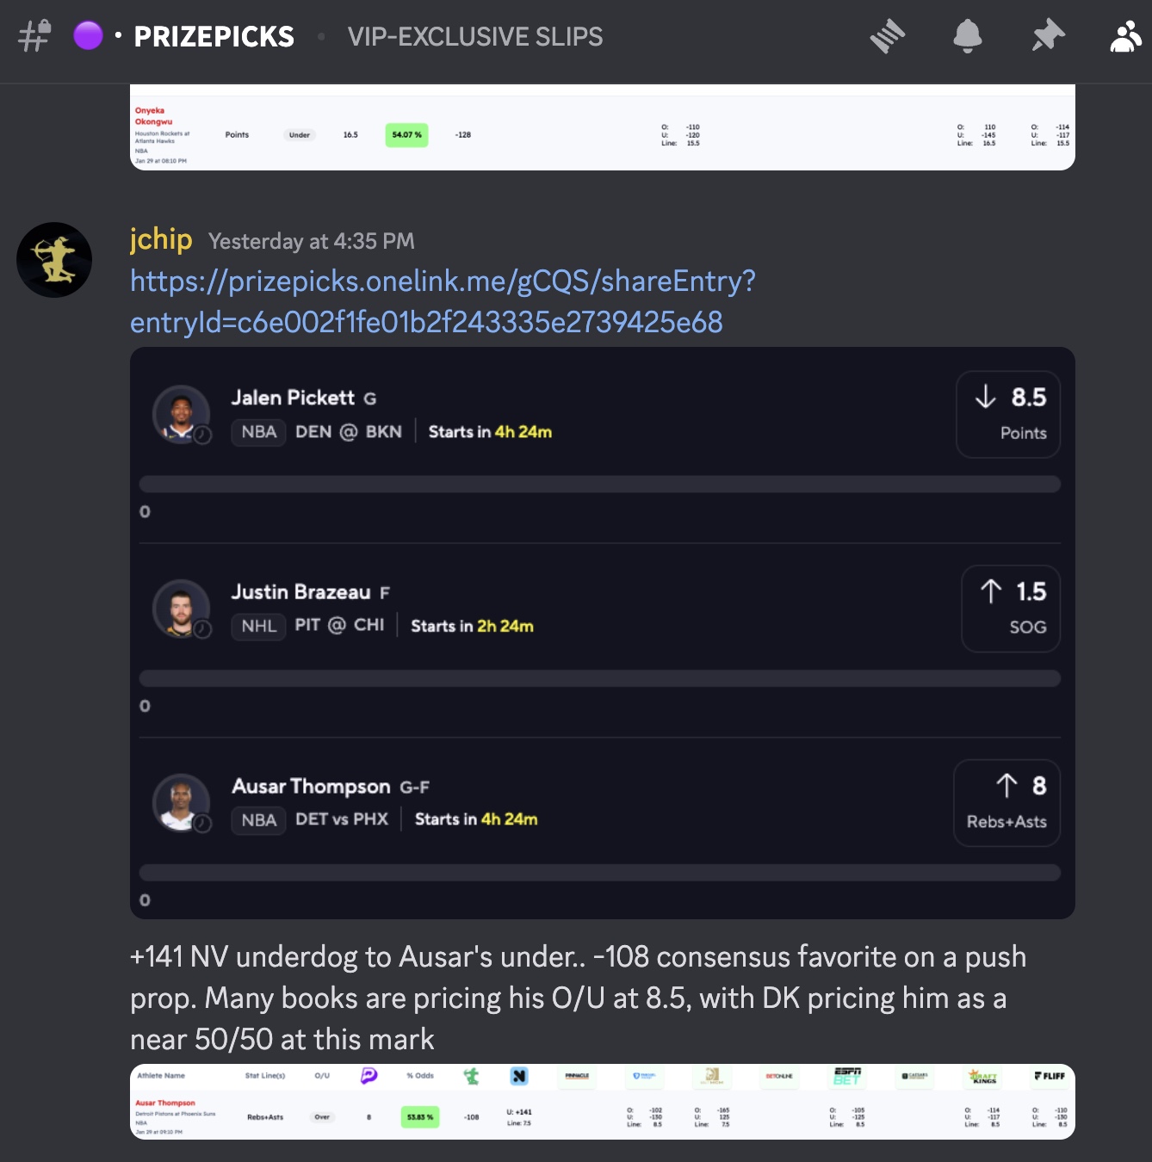Click Jalen Pickett's progress bar

(599, 485)
